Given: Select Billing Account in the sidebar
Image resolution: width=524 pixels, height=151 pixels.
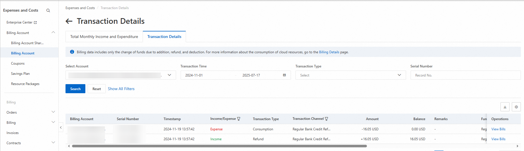Looking at the screenshot, I should (23, 53).
